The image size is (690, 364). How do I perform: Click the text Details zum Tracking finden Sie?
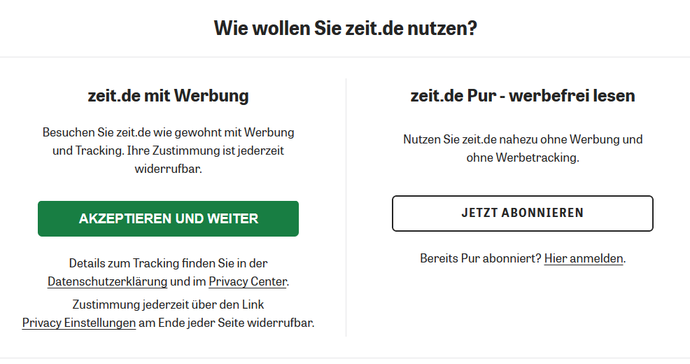168,263
